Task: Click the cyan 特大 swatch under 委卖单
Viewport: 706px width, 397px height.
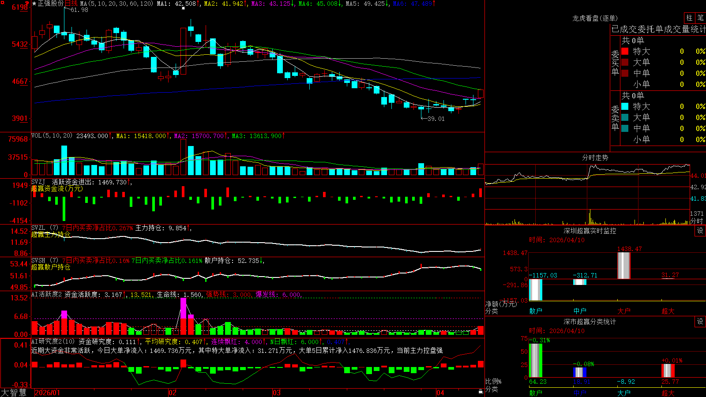Action: click(625, 106)
